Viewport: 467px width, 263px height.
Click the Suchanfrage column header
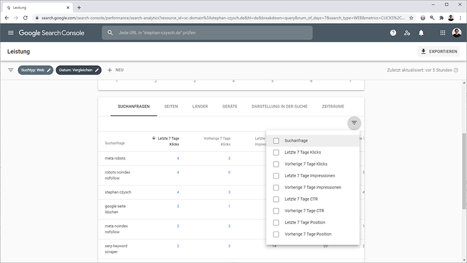(x=115, y=143)
